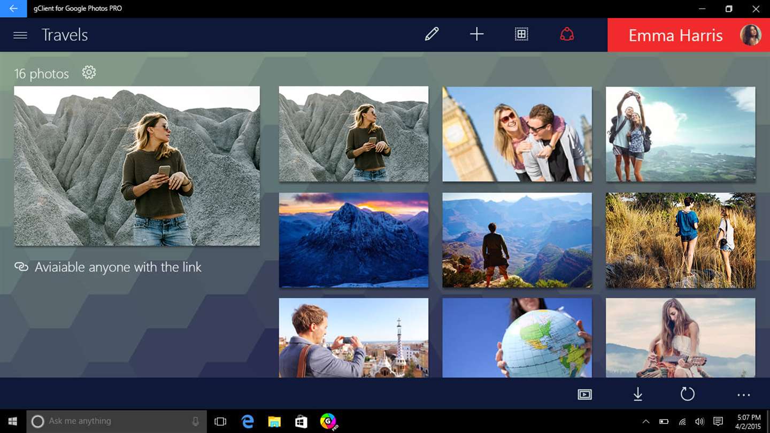770x433 pixels.
Task: Open the man overlooking canyon photo
Action: 517,240
